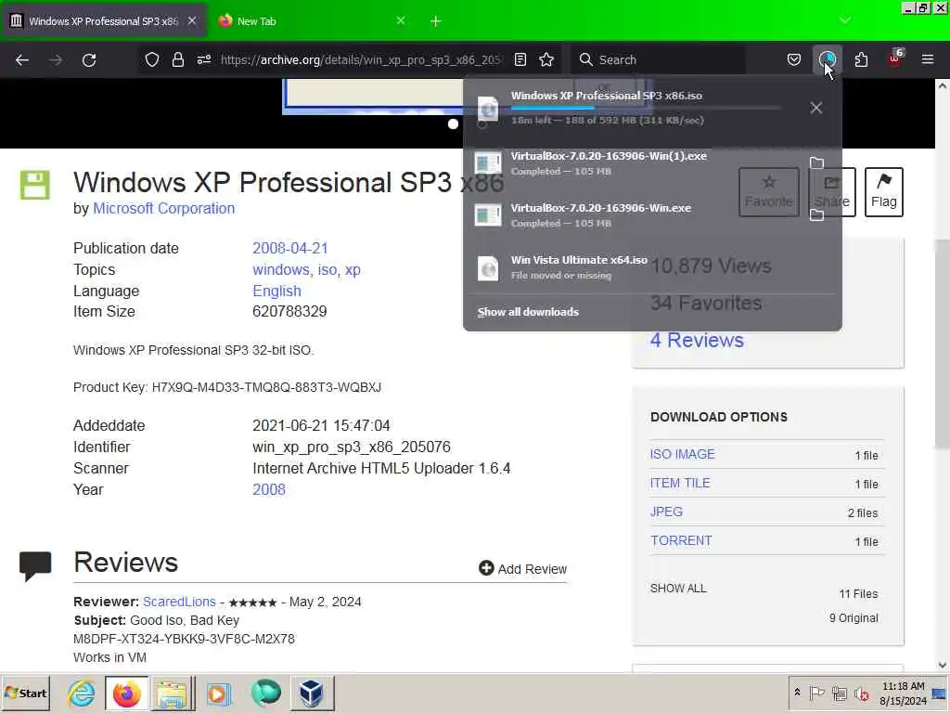Focus the address bar URL

(x=362, y=59)
